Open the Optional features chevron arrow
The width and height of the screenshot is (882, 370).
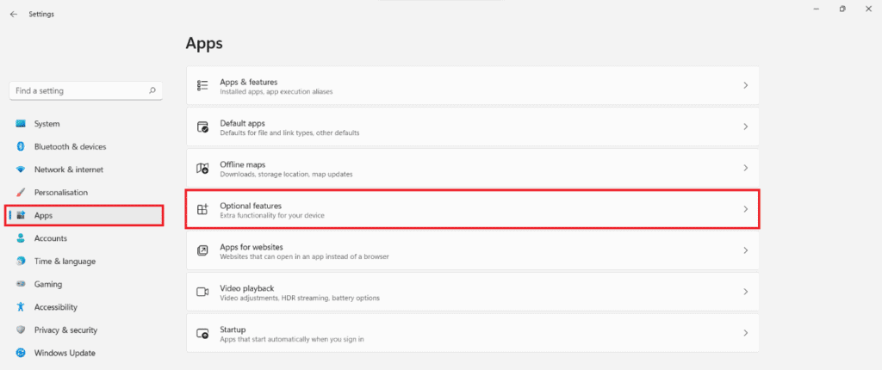tap(746, 209)
